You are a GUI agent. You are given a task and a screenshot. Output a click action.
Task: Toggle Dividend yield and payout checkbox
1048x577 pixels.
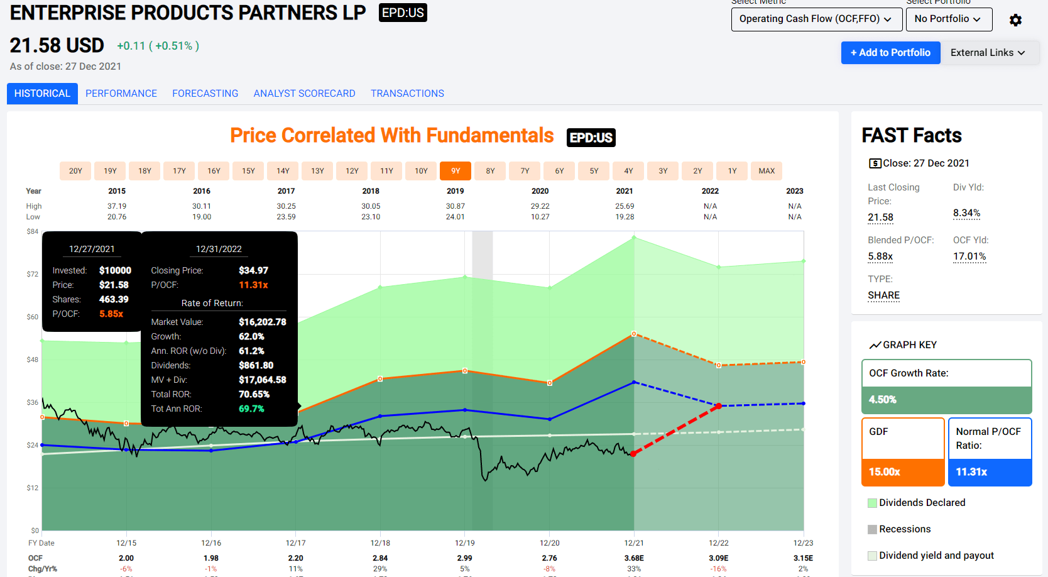[x=872, y=556]
